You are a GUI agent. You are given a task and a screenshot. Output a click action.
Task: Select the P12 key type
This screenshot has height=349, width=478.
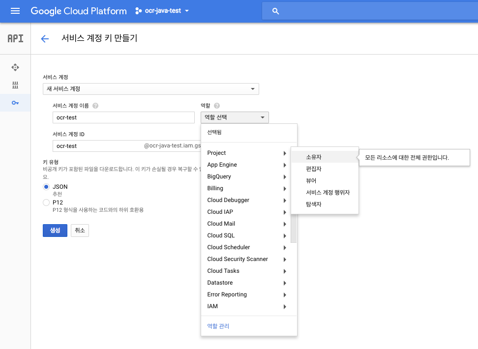tap(46, 203)
